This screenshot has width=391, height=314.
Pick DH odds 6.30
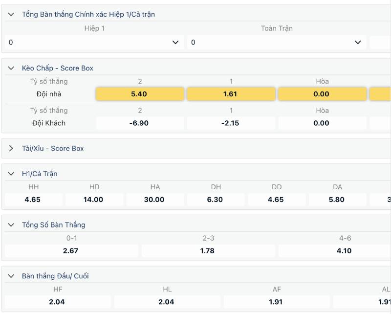[x=215, y=200]
